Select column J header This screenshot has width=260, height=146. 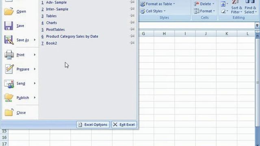[206, 34]
